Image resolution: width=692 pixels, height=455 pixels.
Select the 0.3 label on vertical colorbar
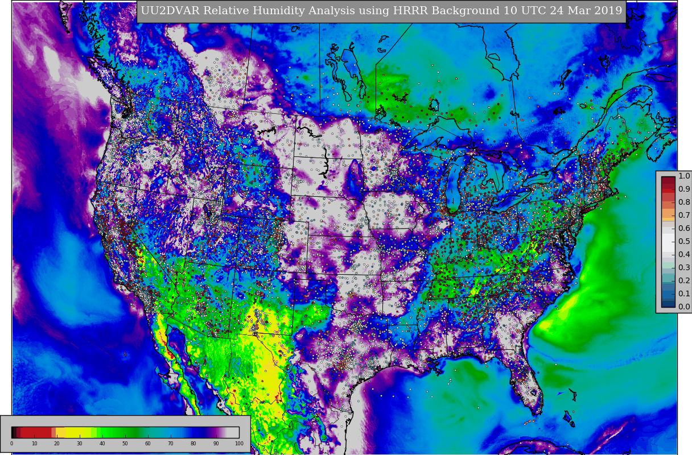click(x=683, y=268)
